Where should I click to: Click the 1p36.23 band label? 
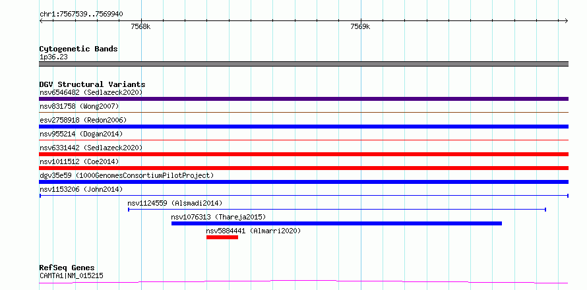[53, 57]
